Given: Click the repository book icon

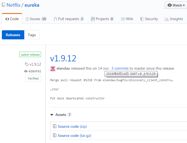Looking at the screenshot, I should pos(3,5).
